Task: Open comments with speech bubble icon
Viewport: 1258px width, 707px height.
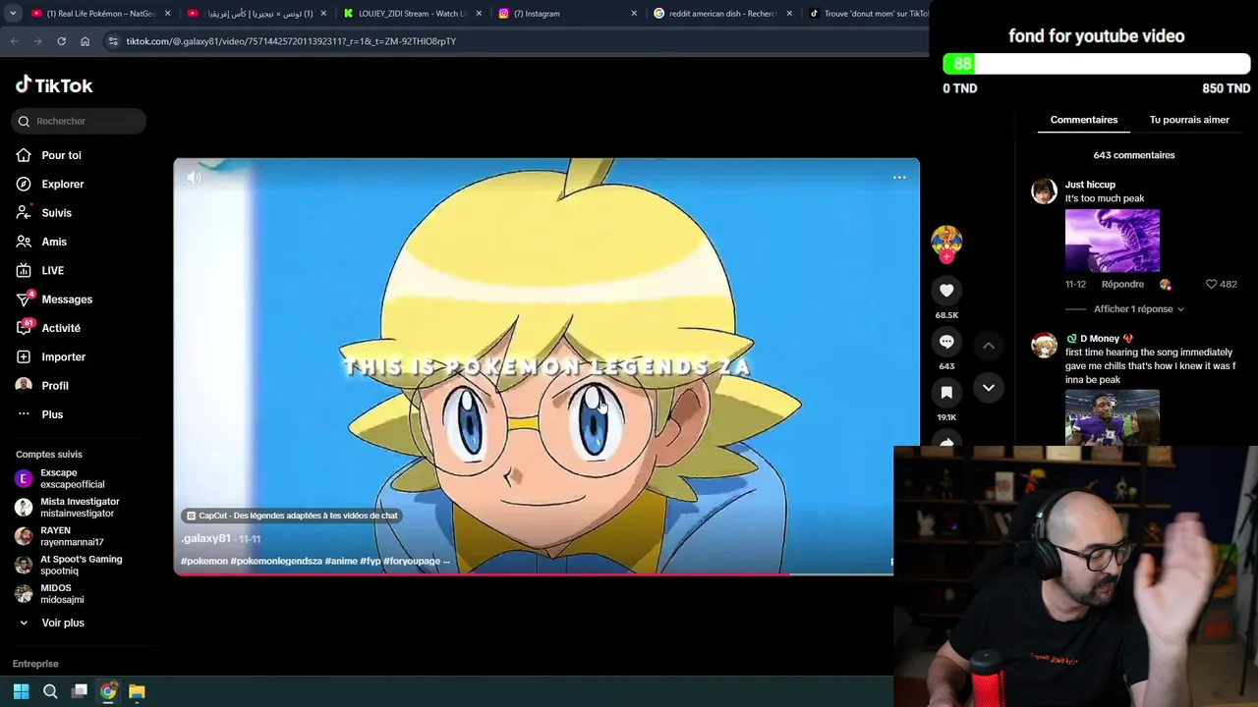Action: point(946,342)
